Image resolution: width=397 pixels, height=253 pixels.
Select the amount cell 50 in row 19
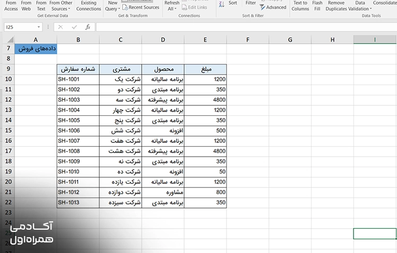coord(205,171)
